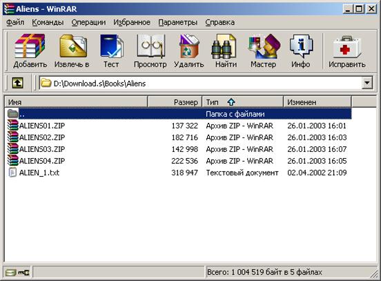The image size is (381, 281).
Task: Sort by Тип column header
Action: 242,102
